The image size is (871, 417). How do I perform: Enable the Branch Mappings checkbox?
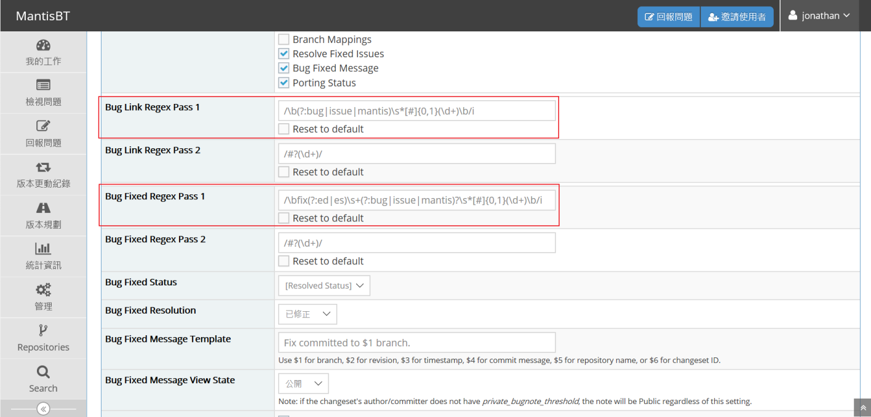[284, 39]
